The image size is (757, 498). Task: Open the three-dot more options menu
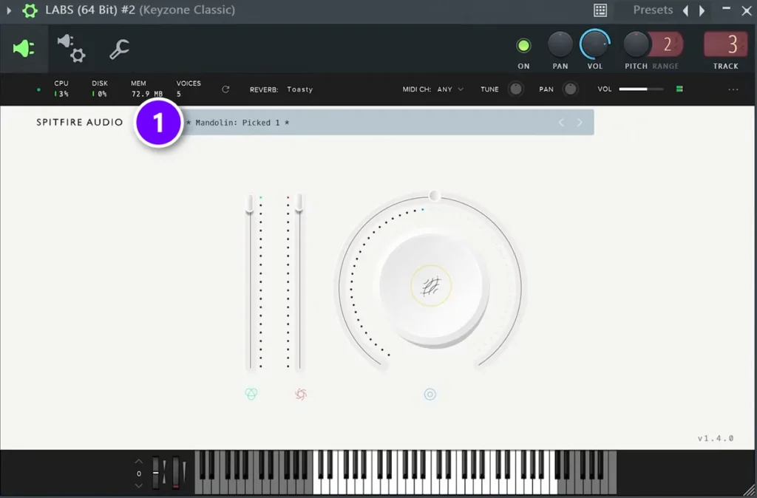click(x=733, y=89)
